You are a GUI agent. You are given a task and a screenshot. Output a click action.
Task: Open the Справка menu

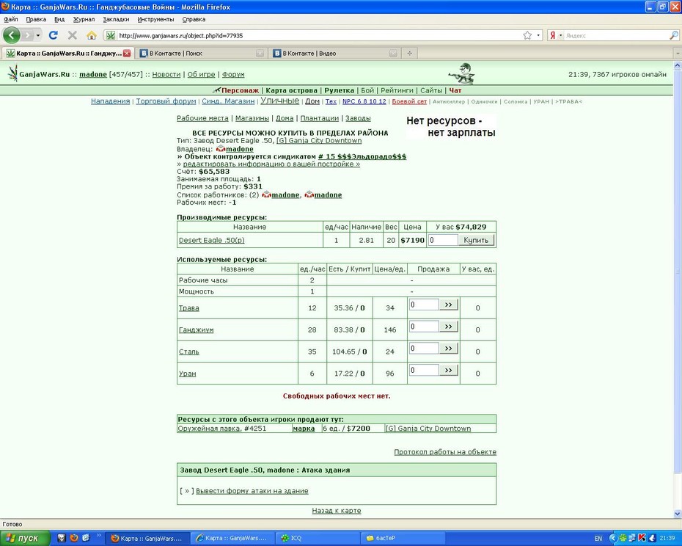194,19
